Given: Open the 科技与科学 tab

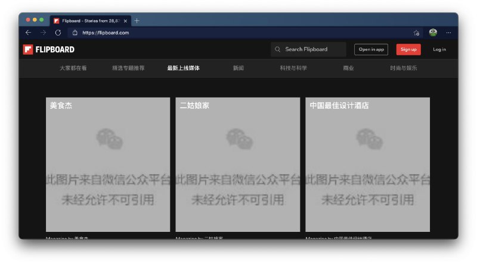Looking at the screenshot, I should tap(293, 68).
